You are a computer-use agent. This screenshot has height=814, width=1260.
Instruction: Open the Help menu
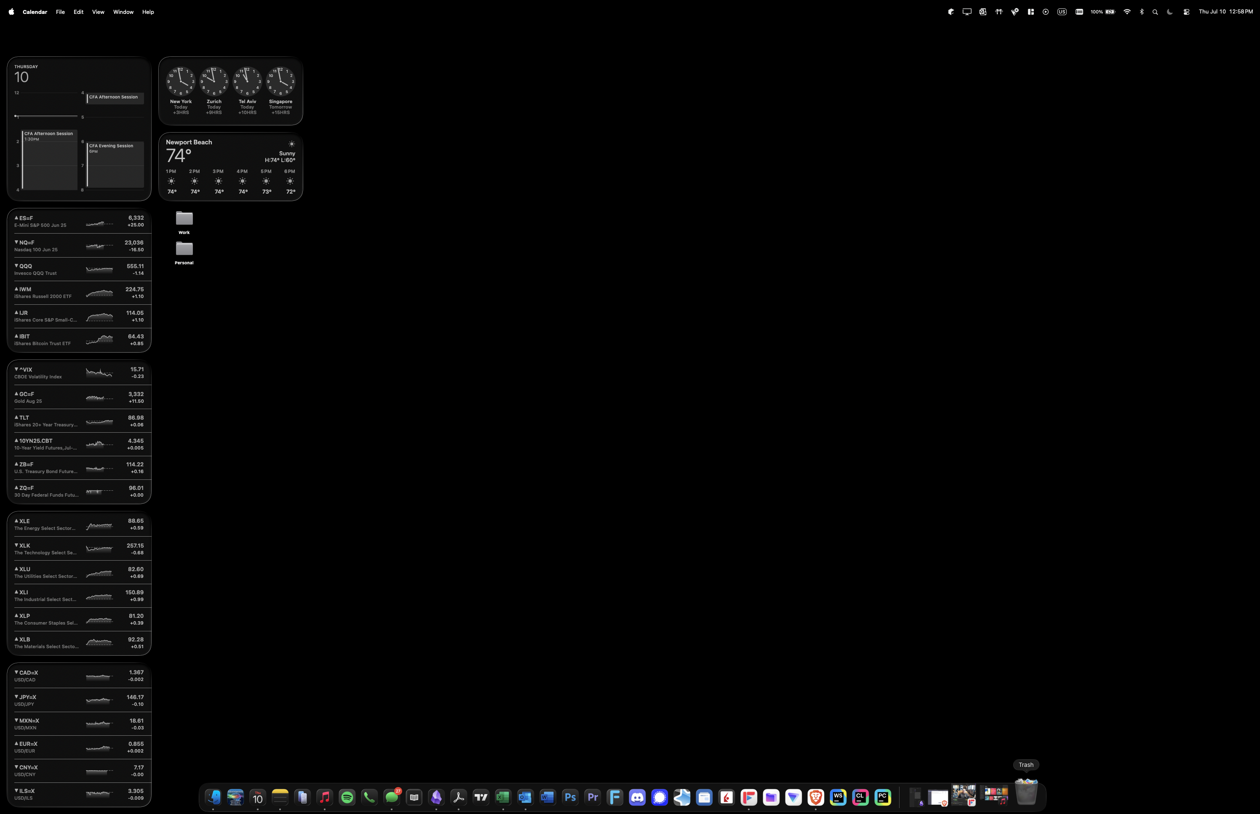click(x=148, y=12)
